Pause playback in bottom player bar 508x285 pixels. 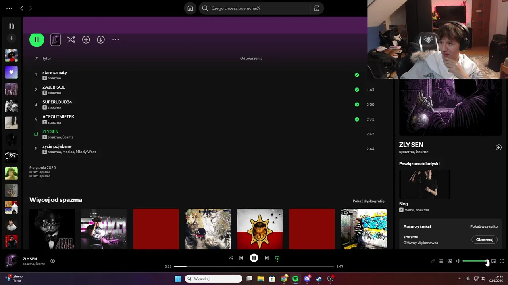point(254,258)
